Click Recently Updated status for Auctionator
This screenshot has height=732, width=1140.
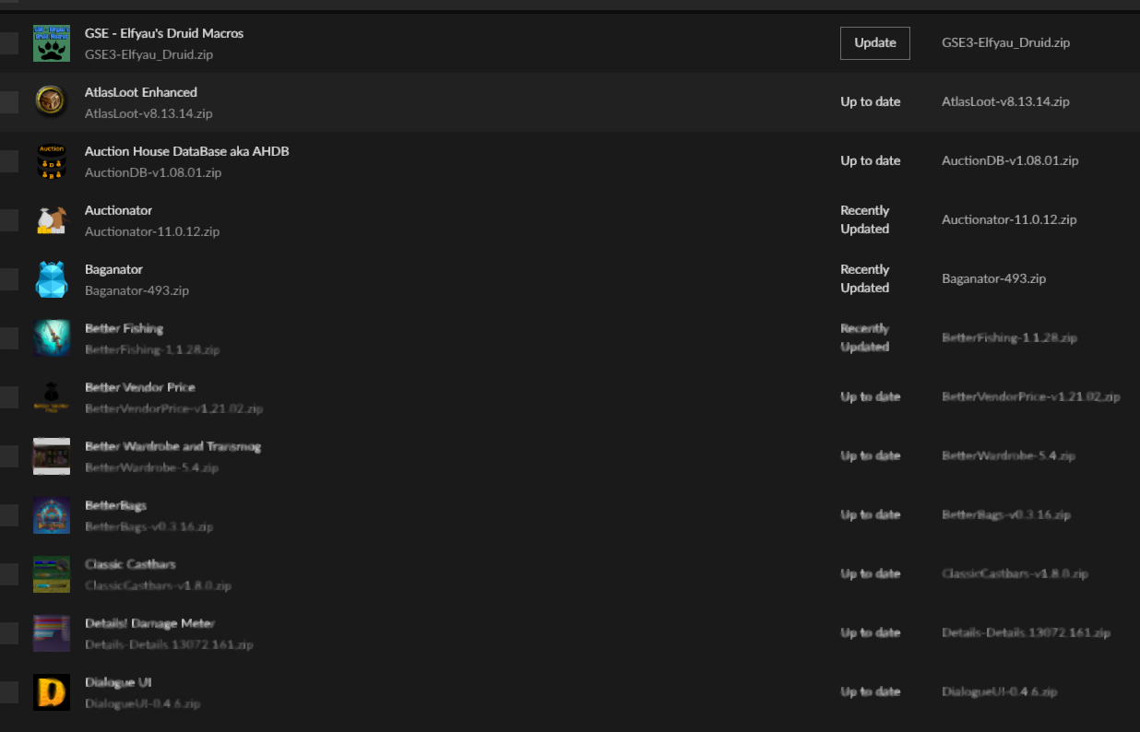pos(865,219)
